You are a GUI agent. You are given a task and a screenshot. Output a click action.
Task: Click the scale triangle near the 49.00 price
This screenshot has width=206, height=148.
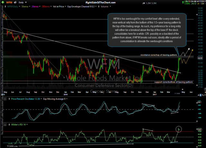[197, 14]
